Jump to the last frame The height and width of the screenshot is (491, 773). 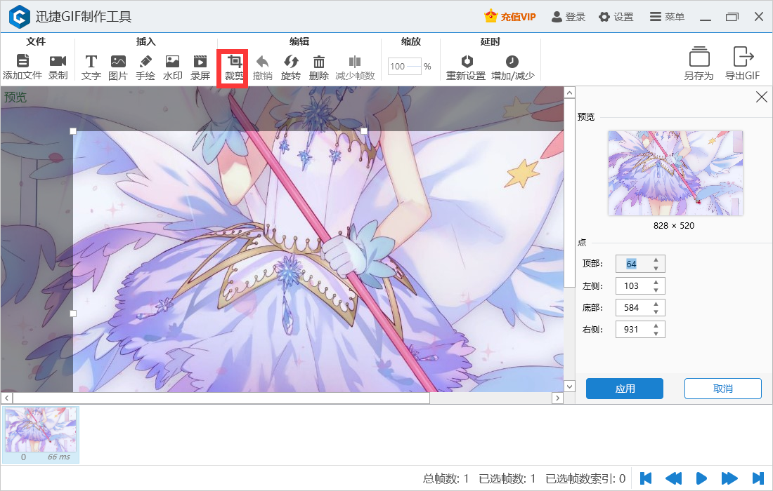758,478
